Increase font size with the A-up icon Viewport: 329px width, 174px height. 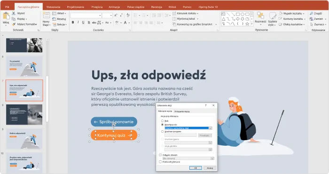(116, 16)
